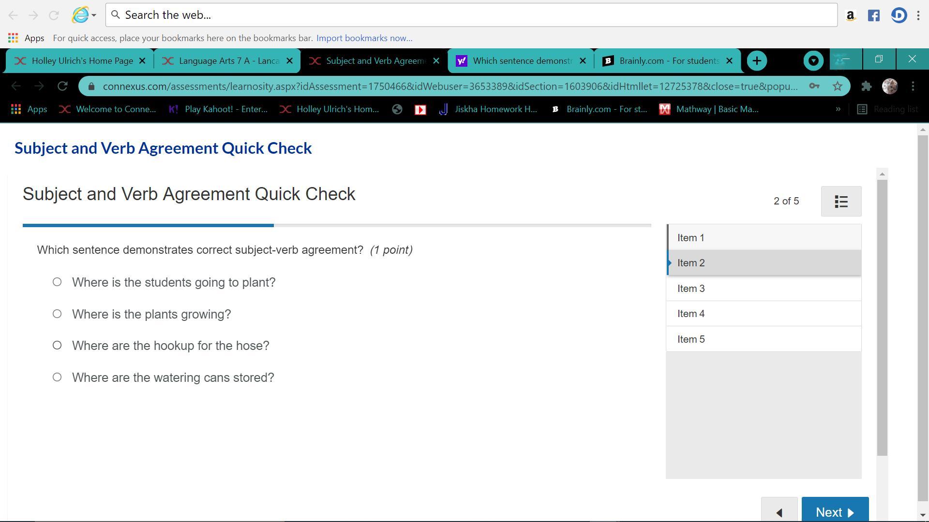Click the password key icon in address bar
Image resolution: width=929 pixels, height=522 pixels.
(814, 87)
